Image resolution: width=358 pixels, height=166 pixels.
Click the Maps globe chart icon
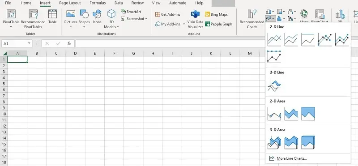pos(304,14)
